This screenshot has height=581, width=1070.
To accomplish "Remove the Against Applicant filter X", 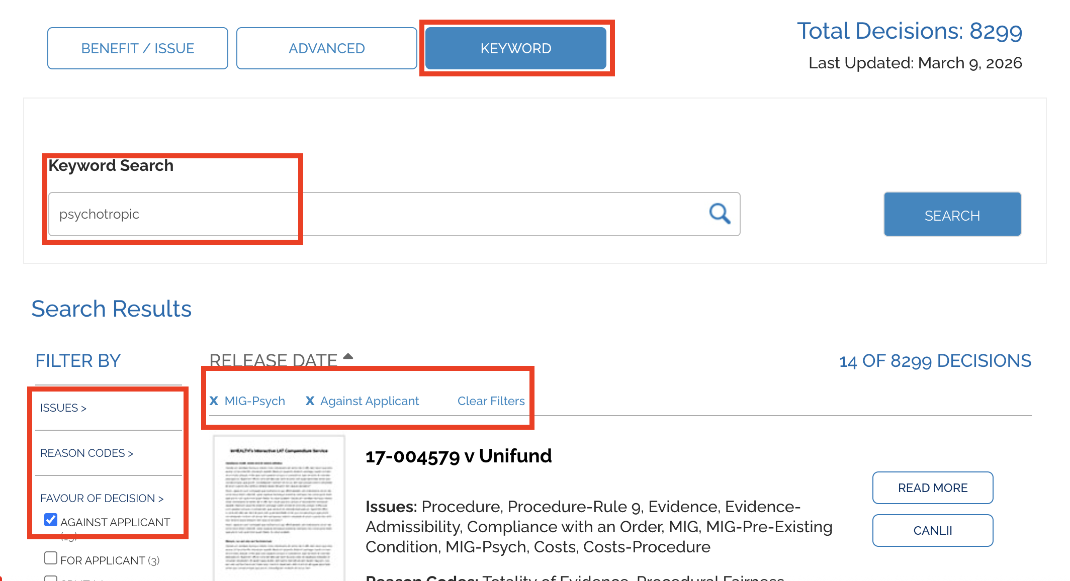I will pyautogui.click(x=310, y=401).
